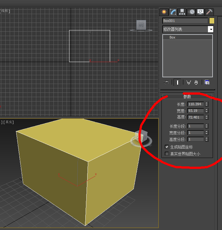Click Remove Modifier trash icon
The height and width of the screenshot is (230, 222).
click(196, 82)
